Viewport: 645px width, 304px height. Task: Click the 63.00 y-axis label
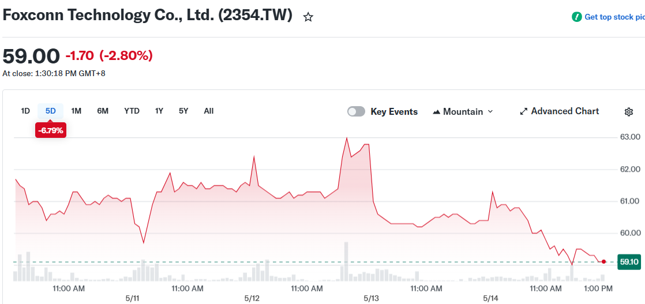(x=630, y=137)
